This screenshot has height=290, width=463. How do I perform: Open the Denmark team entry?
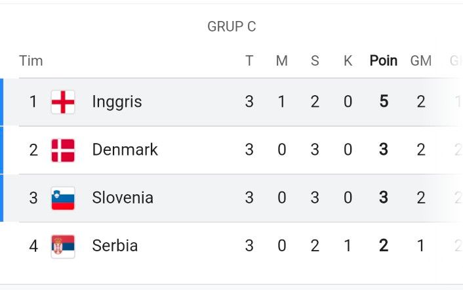click(x=125, y=150)
